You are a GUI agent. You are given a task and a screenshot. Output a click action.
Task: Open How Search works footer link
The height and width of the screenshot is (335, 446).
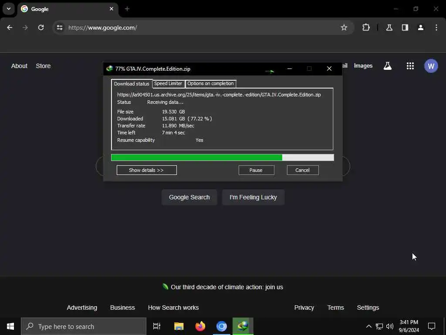[173, 308]
